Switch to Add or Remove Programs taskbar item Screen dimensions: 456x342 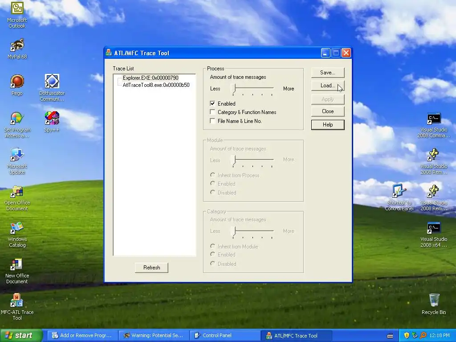82,336
